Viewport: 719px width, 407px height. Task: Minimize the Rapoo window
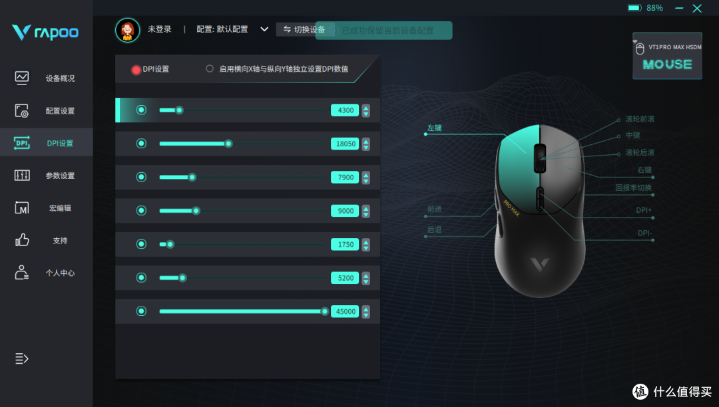point(679,8)
